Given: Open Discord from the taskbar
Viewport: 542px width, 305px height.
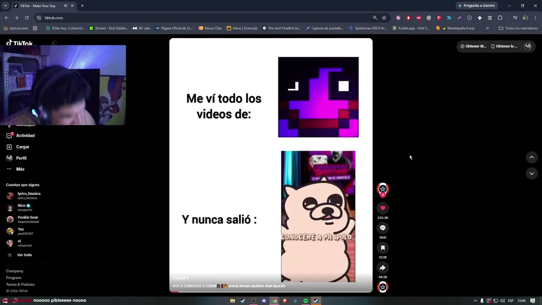Looking at the screenshot, I should pyautogui.click(x=264, y=301).
